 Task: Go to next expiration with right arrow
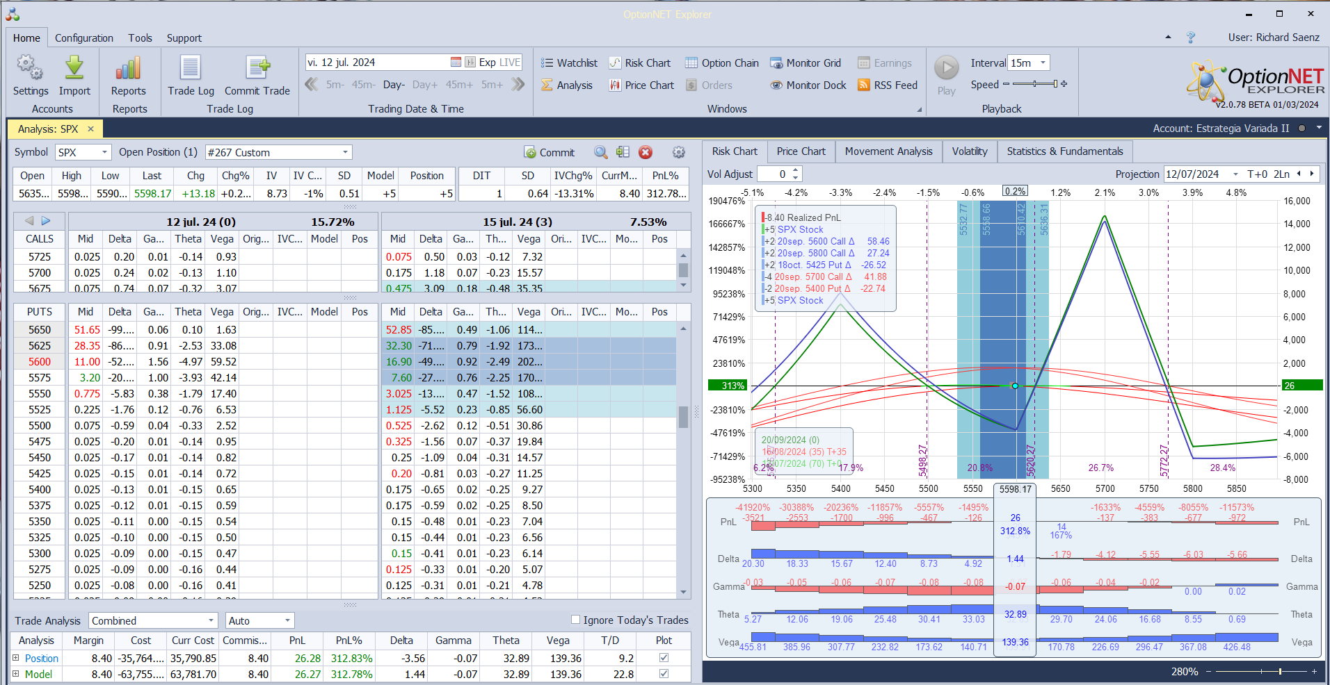[46, 221]
